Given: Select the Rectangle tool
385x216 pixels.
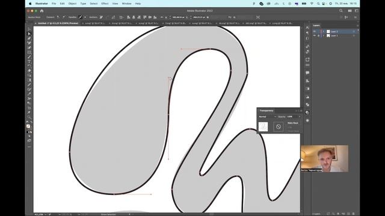Looking at the screenshot, I should click(x=29, y=52).
